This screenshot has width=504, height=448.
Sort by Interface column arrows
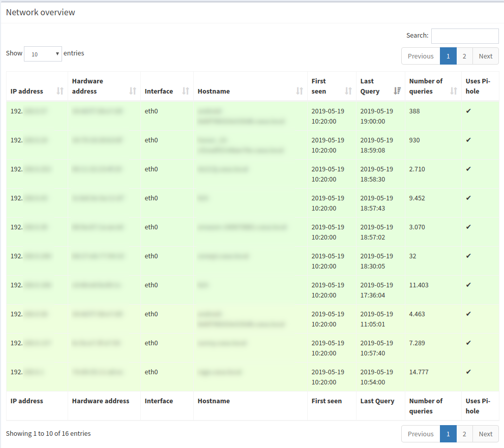pos(186,91)
